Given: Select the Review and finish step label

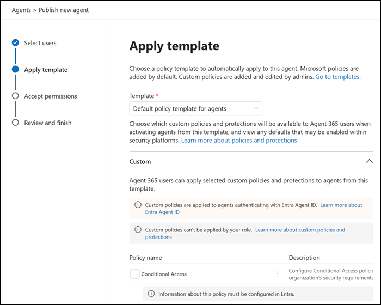Looking at the screenshot, I should tap(48, 123).
